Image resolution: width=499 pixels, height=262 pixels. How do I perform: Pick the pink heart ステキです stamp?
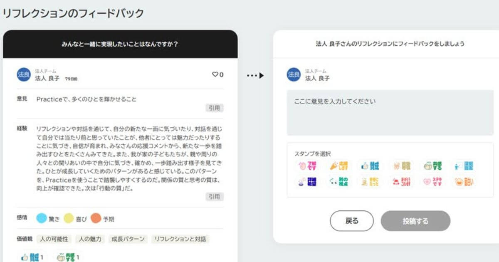coord(432,182)
